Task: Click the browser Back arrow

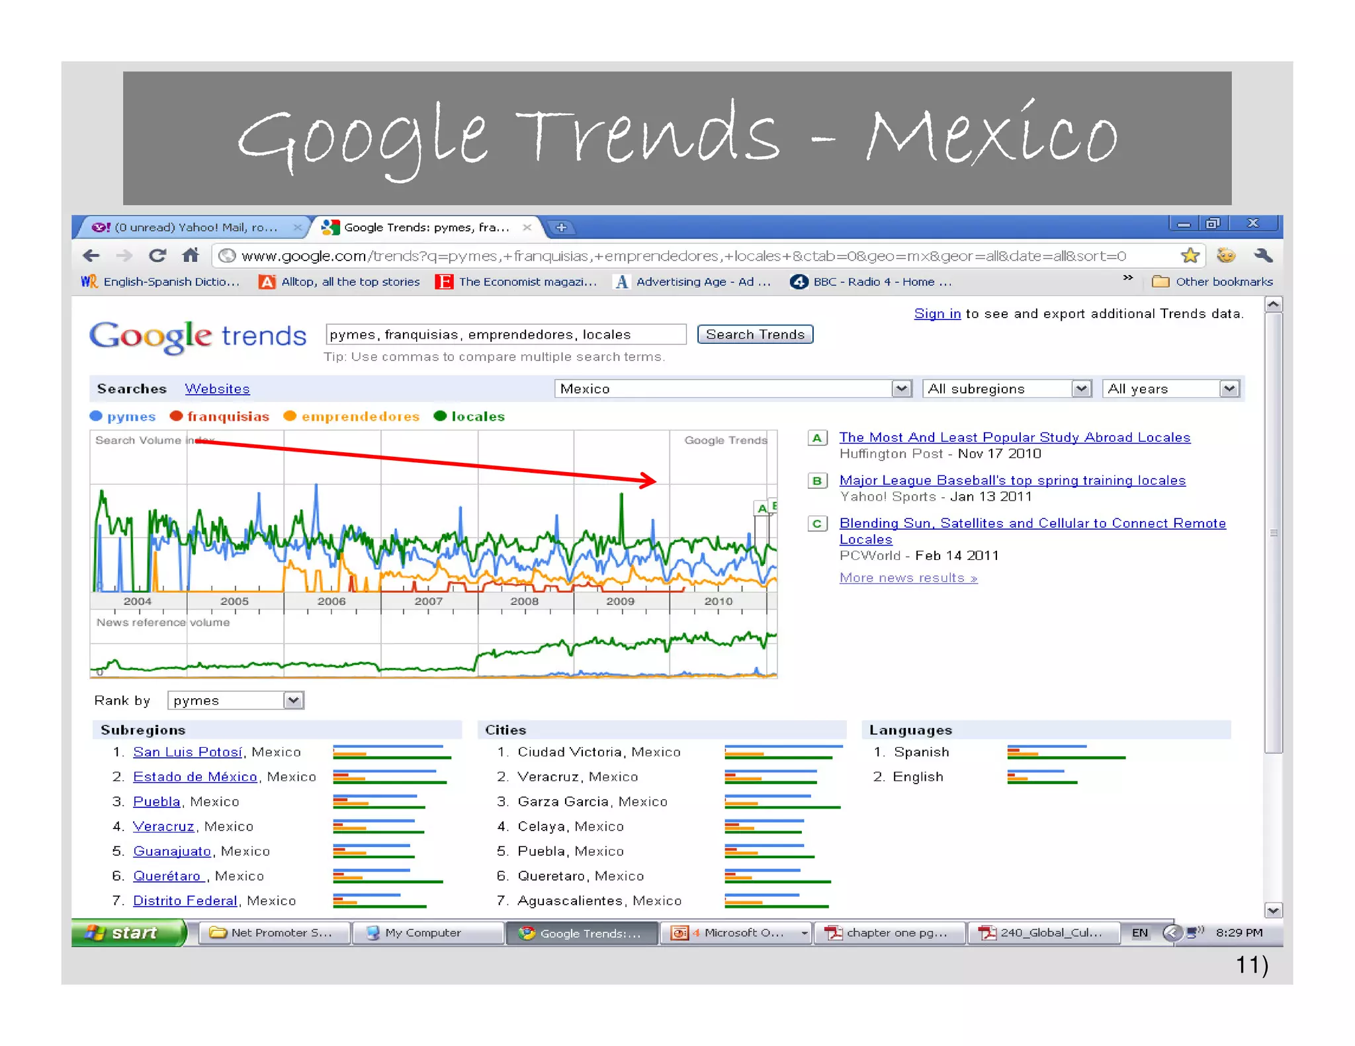Action: [x=91, y=256]
